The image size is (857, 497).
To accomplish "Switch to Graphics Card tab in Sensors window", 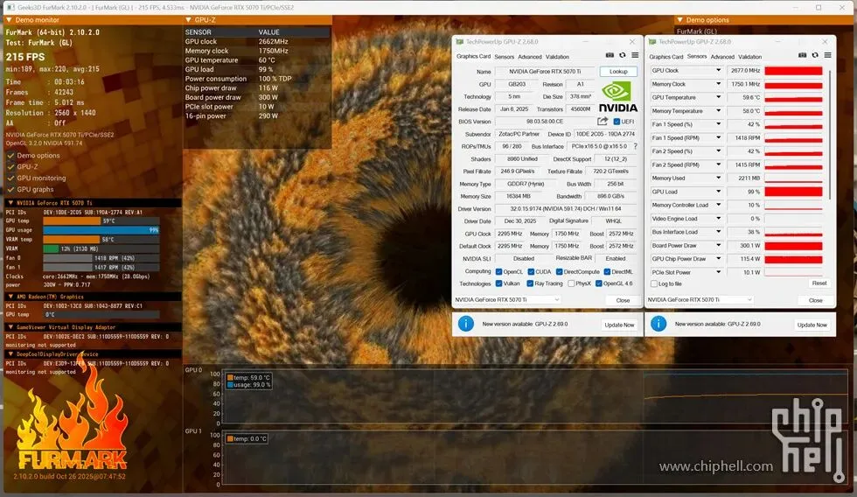I will click(665, 57).
